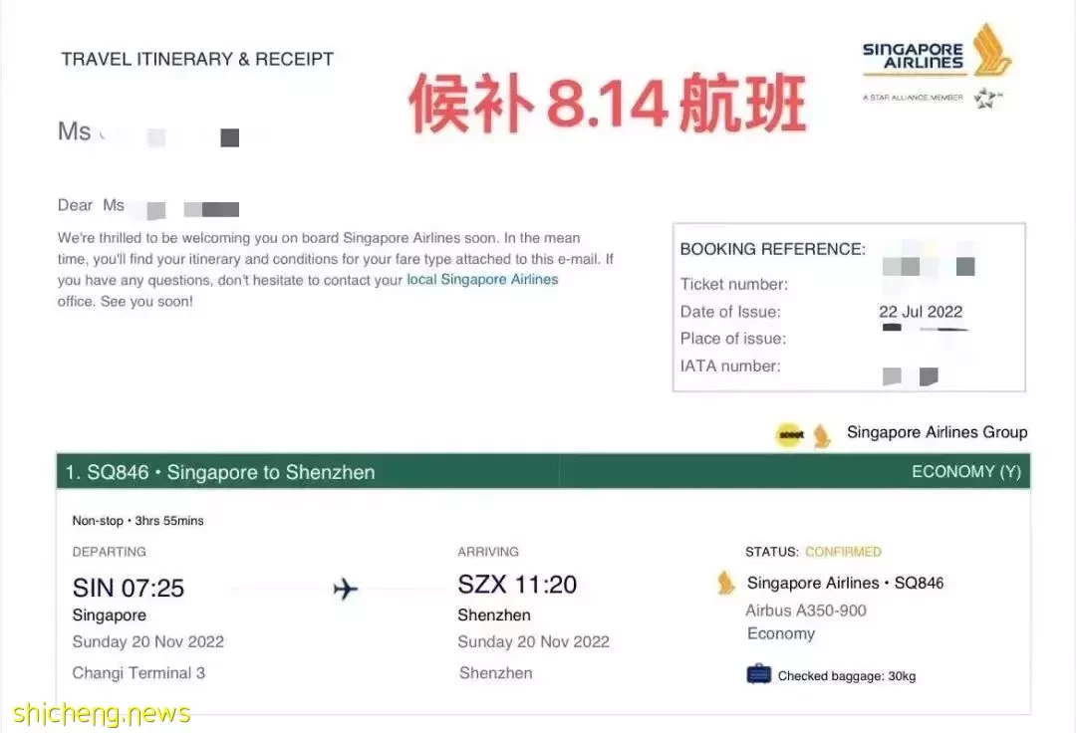Click the SZX 11:20 arrival time
The image size is (1076, 733).
coord(517,585)
